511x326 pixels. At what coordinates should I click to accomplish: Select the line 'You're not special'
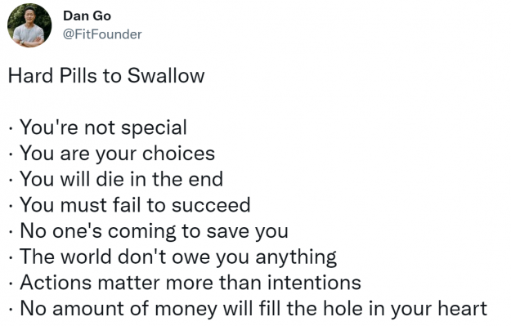pos(103,127)
